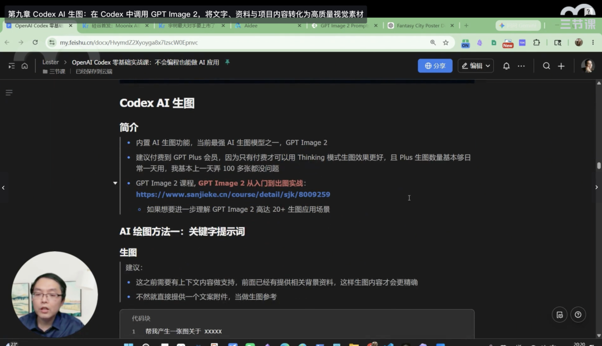Collapse the GPT Image 2 课程 bullet

pos(115,183)
